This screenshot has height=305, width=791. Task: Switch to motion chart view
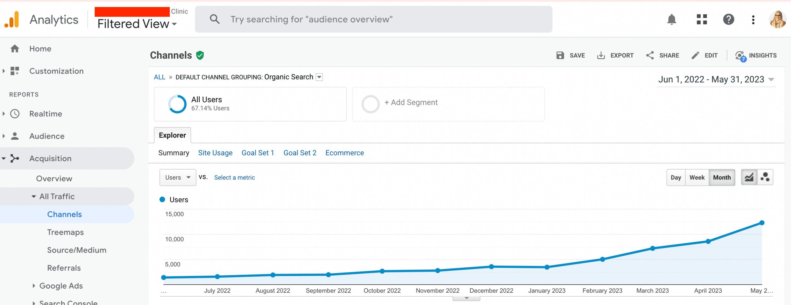765,177
